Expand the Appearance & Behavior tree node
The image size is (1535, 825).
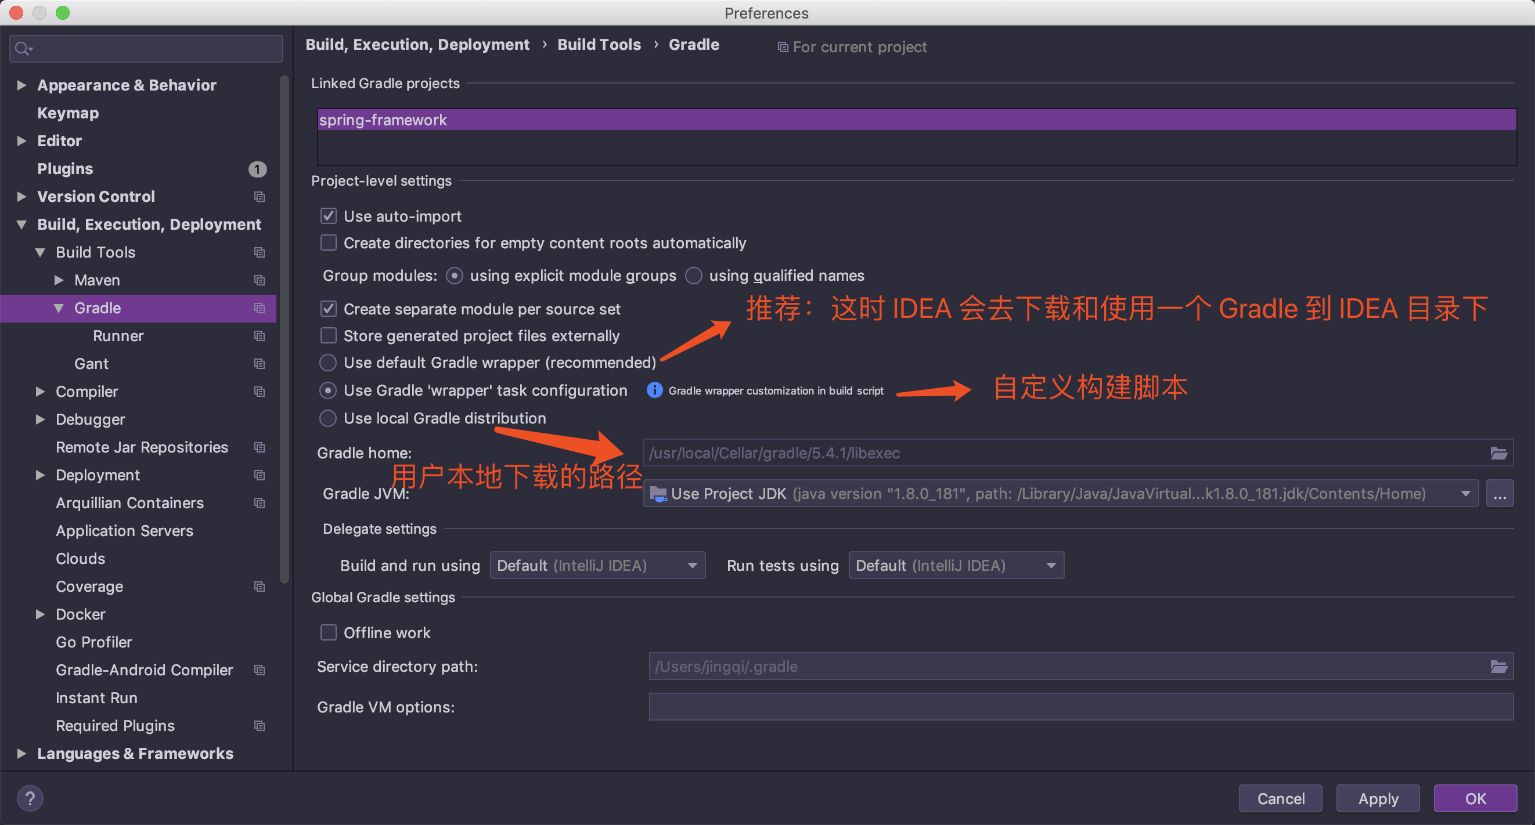pyautogui.click(x=21, y=85)
